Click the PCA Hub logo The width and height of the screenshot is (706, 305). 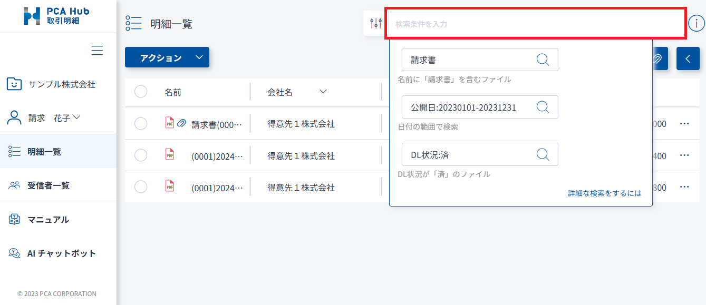[x=57, y=16]
